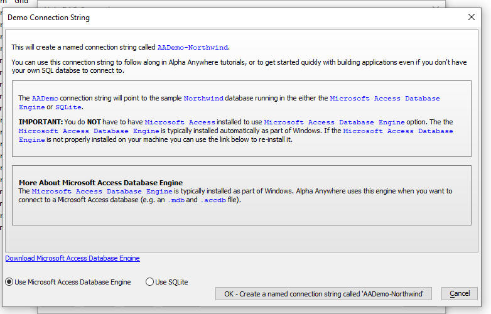Viewport: 491px width, 314px height.
Task: Select Use Microsoft Access Database Engine radio button
Action: click(9, 282)
